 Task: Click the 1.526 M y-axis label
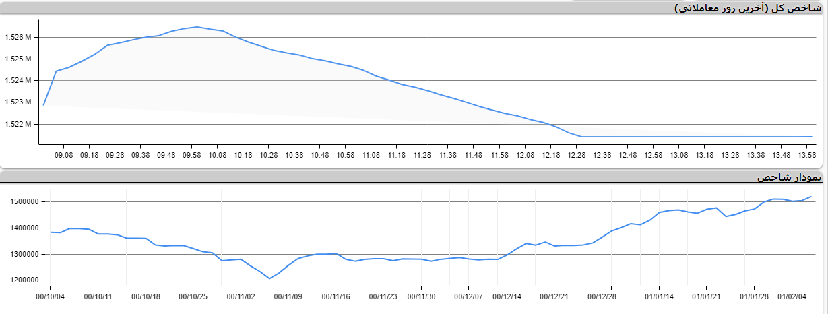tap(18, 38)
